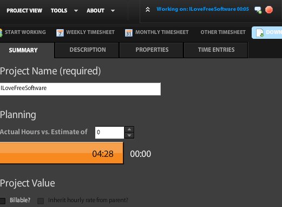This screenshot has width=282, height=207.
Task: Enable Inherit hourly rate from parent
Action: (41, 201)
